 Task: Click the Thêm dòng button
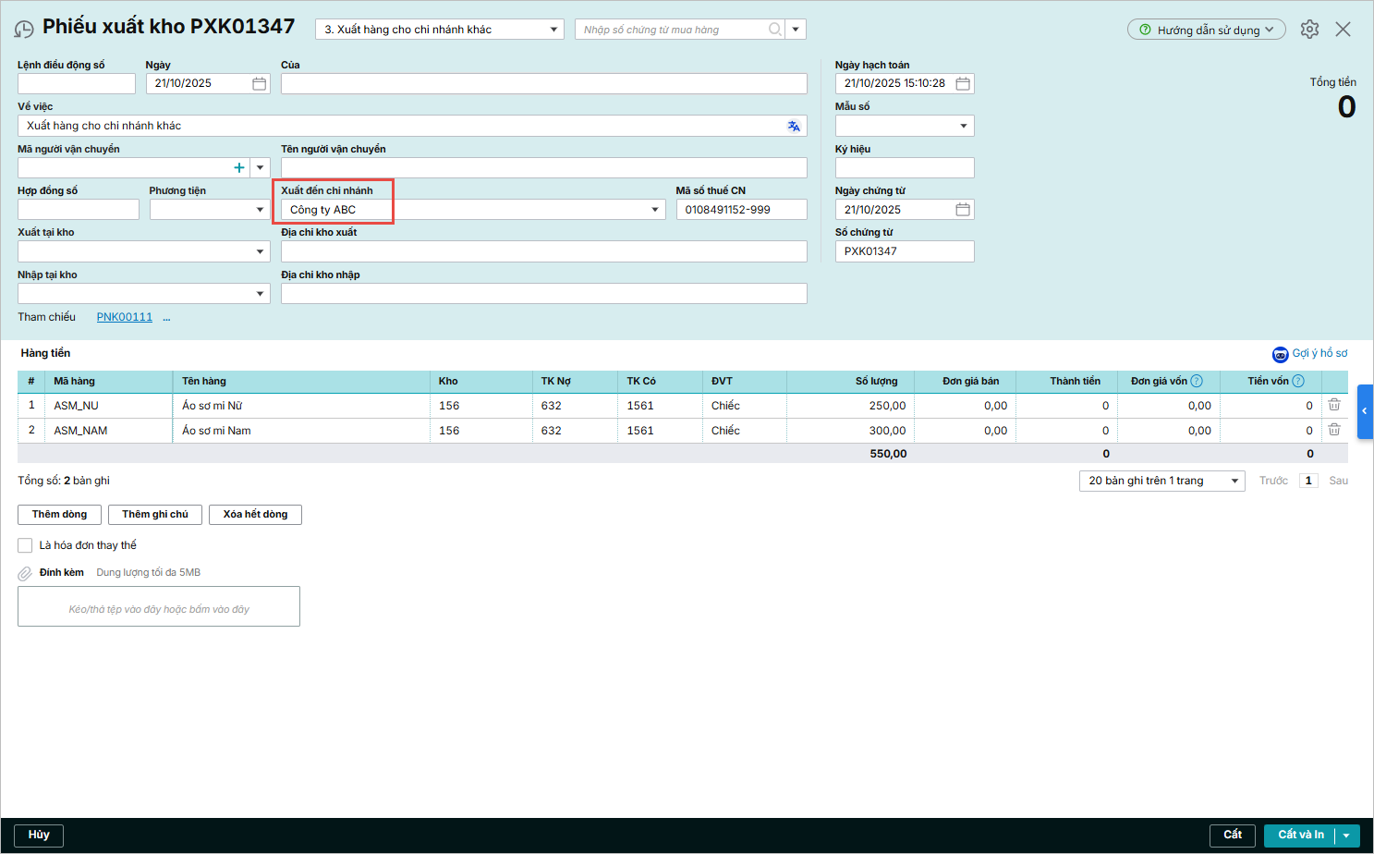point(59,515)
